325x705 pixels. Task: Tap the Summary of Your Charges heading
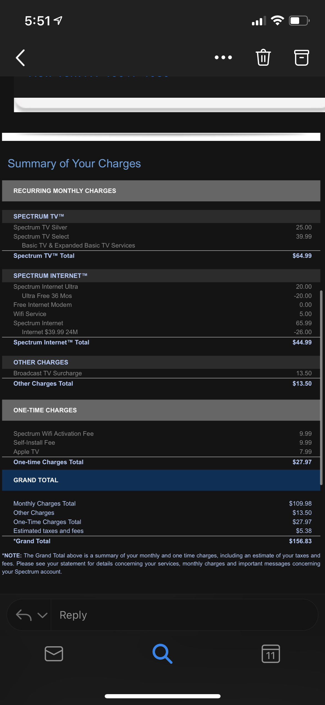tap(74, 163)
